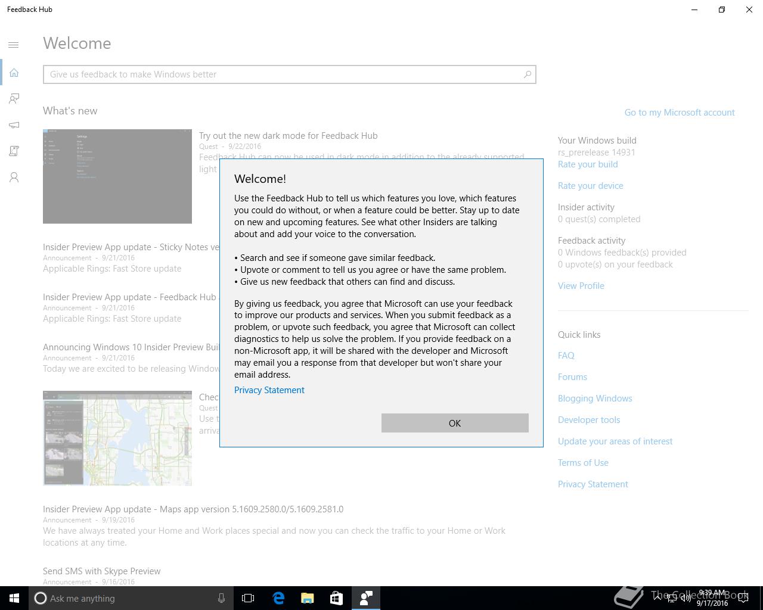The height and width of the screenshot is (610, 763).
Task: Click Update your areas of interest
Action: tap(615, 441)
